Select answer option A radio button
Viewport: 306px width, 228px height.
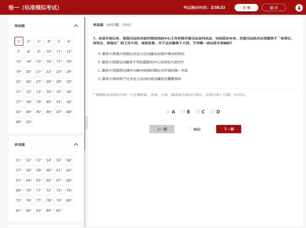168,112
